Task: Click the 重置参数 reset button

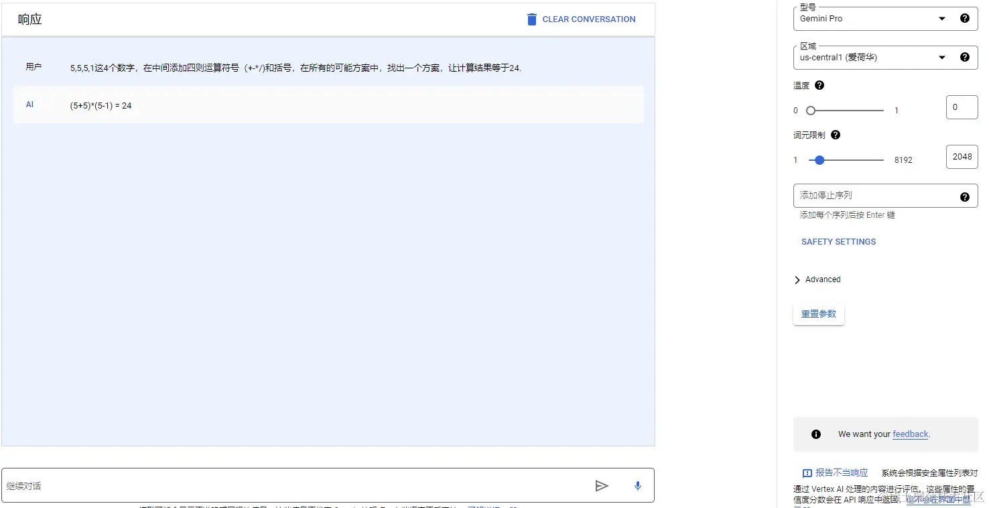Action: pos(818,314)
